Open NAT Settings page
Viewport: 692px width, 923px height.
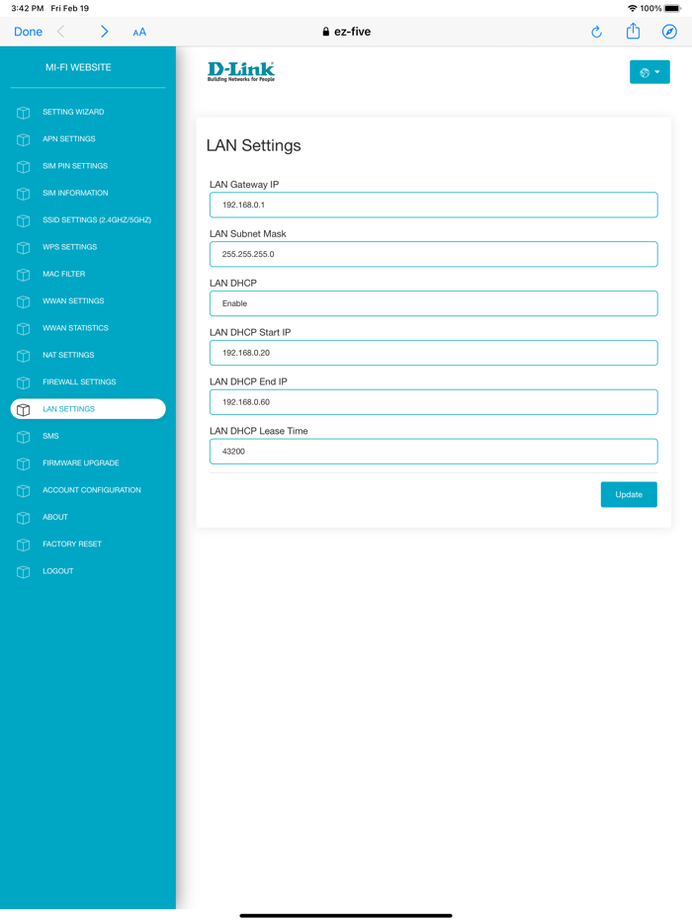click(x=68, y=355)
